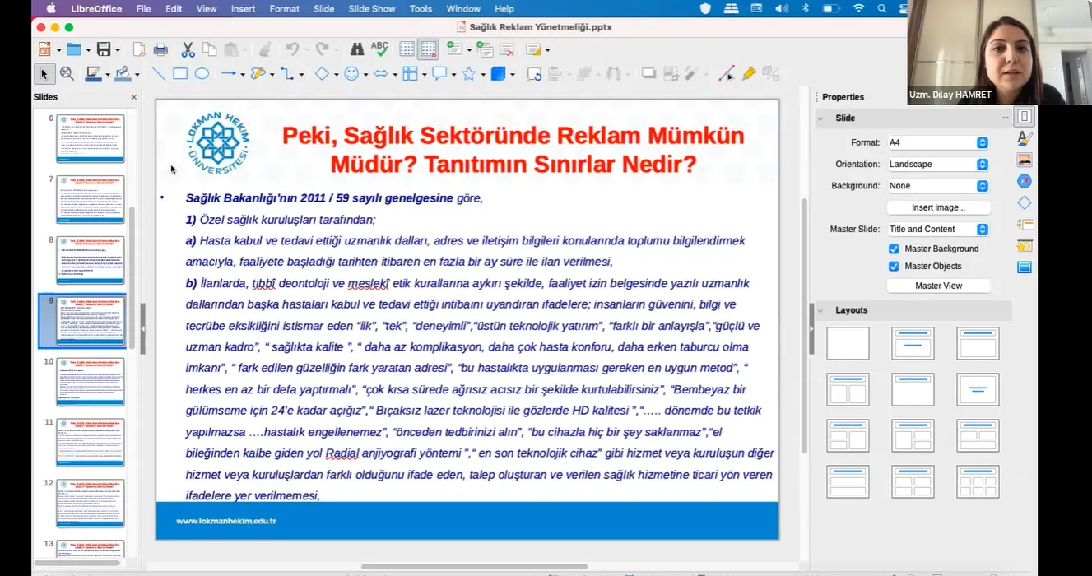Open the sidebar Navigator compass icon

tap(1025, 181)
